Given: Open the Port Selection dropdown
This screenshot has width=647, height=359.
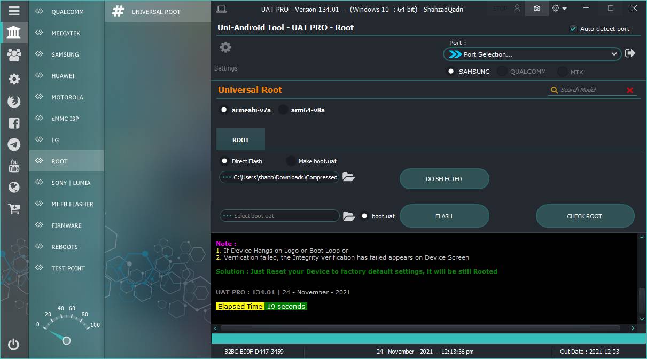Looking at the screenshot, I should point(532,54).
